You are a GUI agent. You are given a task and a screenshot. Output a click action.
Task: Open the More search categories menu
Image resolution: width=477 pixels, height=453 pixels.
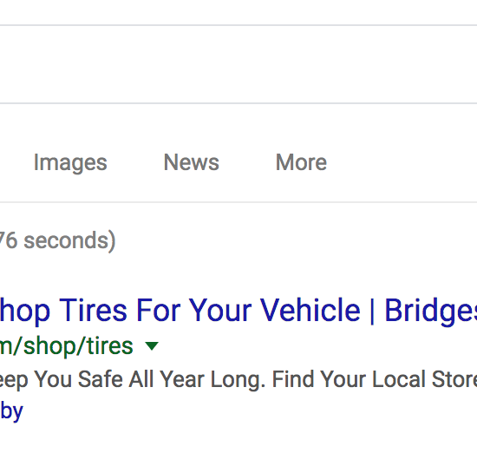point(301,162)
